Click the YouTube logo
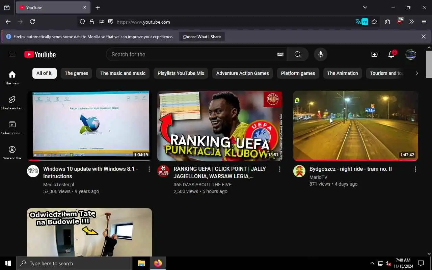Image resolution: width=432 pixels, height=270 pixels. [40, 54]
